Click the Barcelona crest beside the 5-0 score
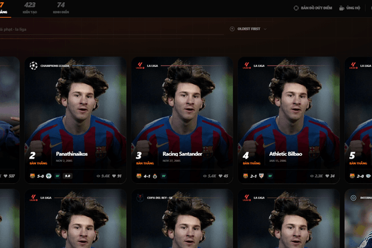The width and height of the screenshot is (372, 248). [x=32, y=176]
